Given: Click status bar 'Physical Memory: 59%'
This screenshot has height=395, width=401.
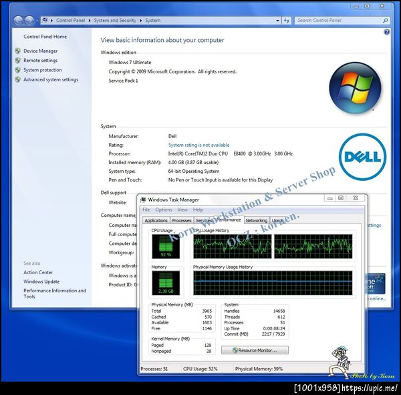Looking at the screenshot, I should 259,369.
